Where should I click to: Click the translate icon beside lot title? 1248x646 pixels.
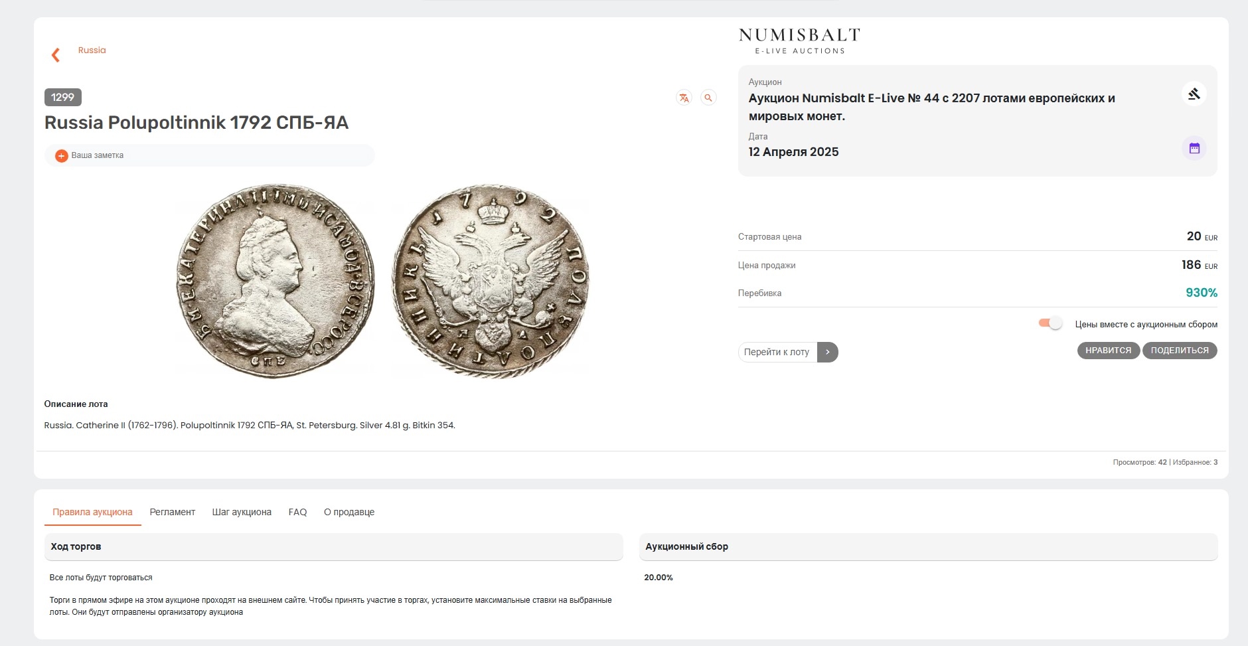684,98
